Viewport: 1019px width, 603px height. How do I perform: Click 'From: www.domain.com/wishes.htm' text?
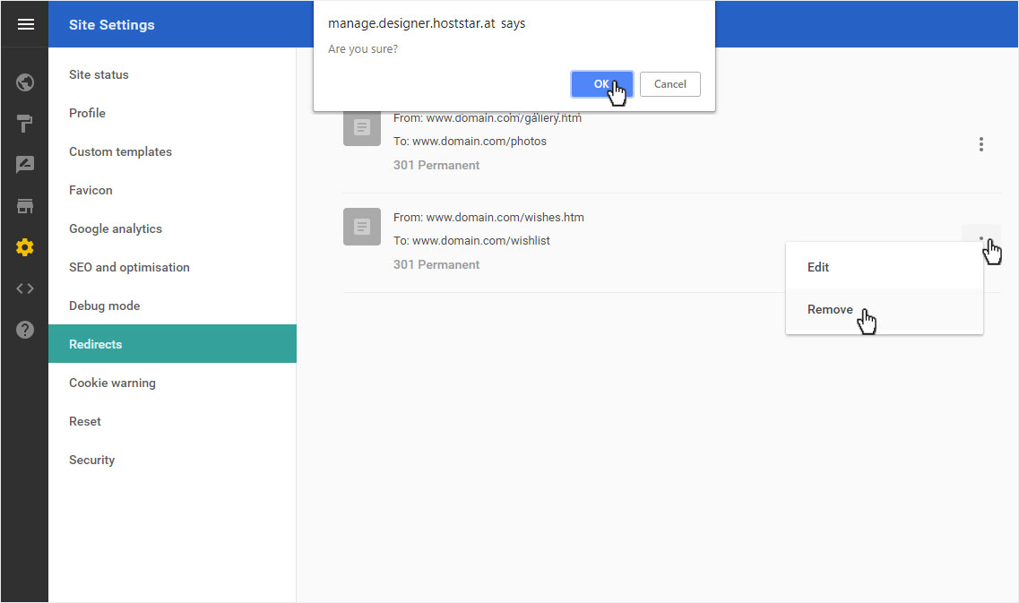(x=488, y=217)
